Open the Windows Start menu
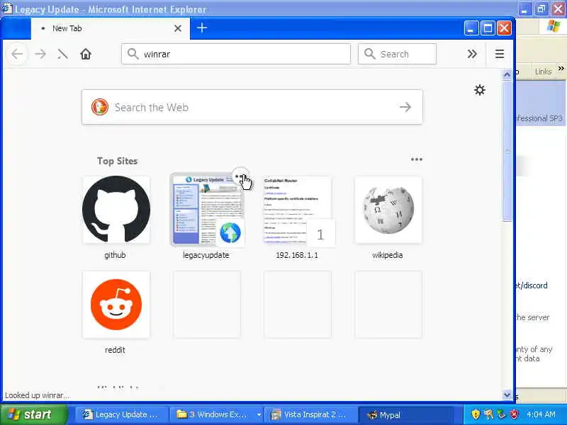 33,414
